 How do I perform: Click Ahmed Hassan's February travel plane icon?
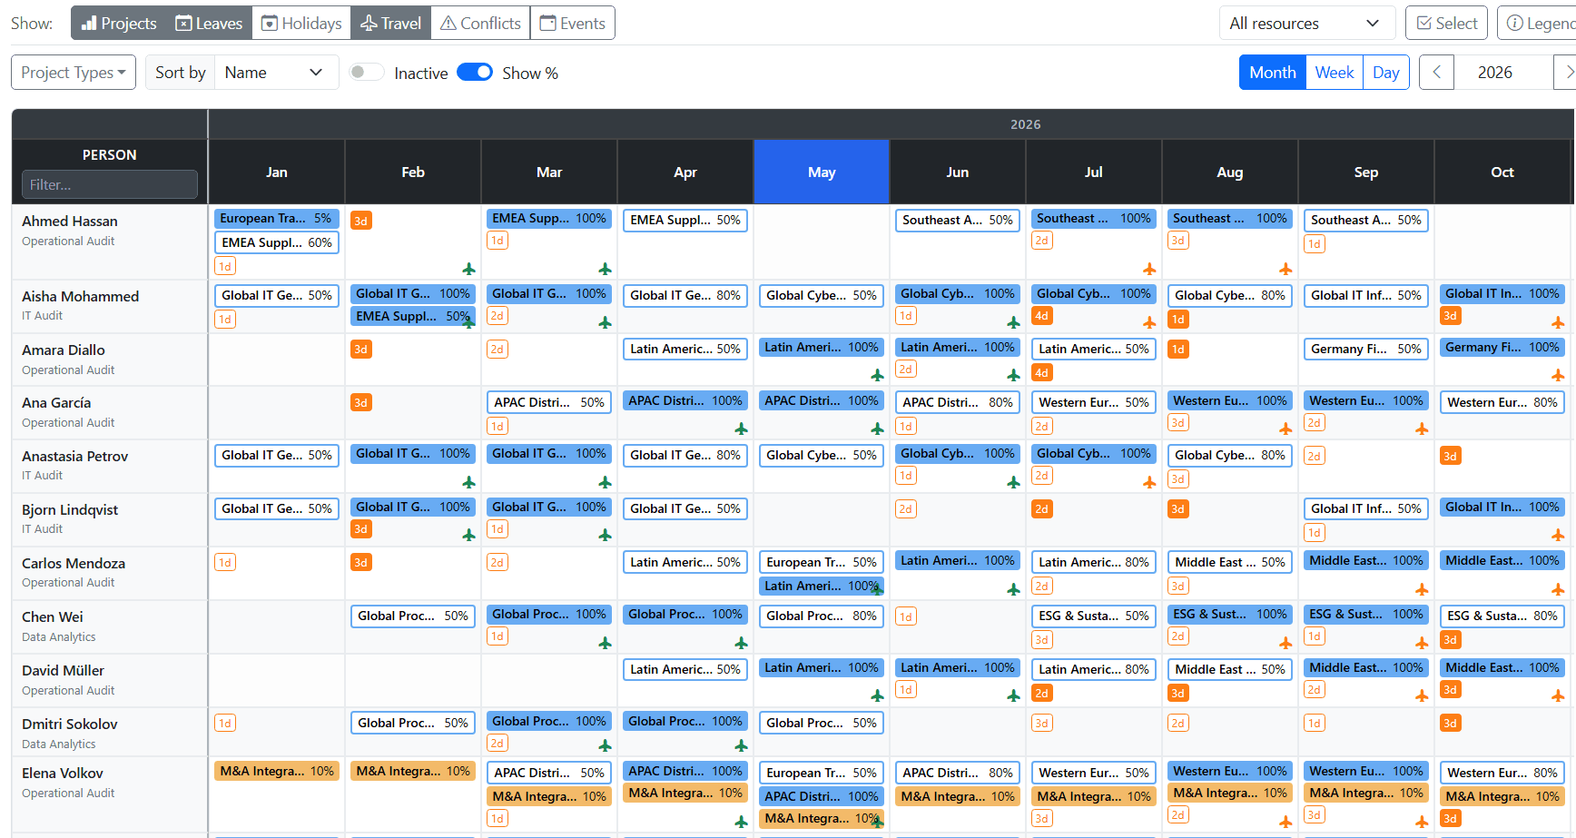468,269
